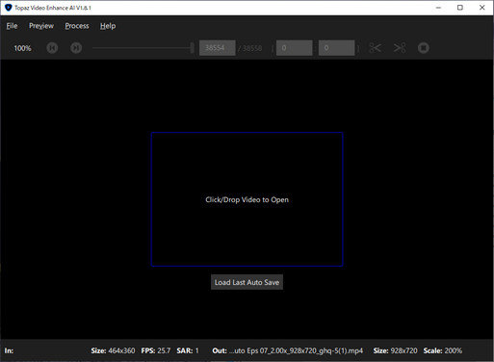Image resolution: width=494 pixels, height=362 pixels.
Task: Close the Topaz Video Enhance AI window
Action: pyautogui.click(x=481, y=8)
